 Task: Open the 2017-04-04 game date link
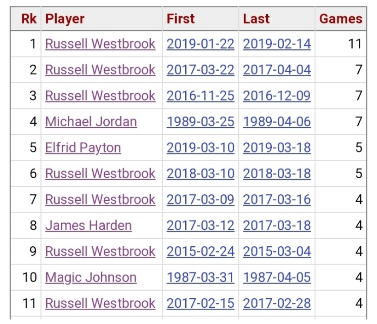[x=277, y=70]
